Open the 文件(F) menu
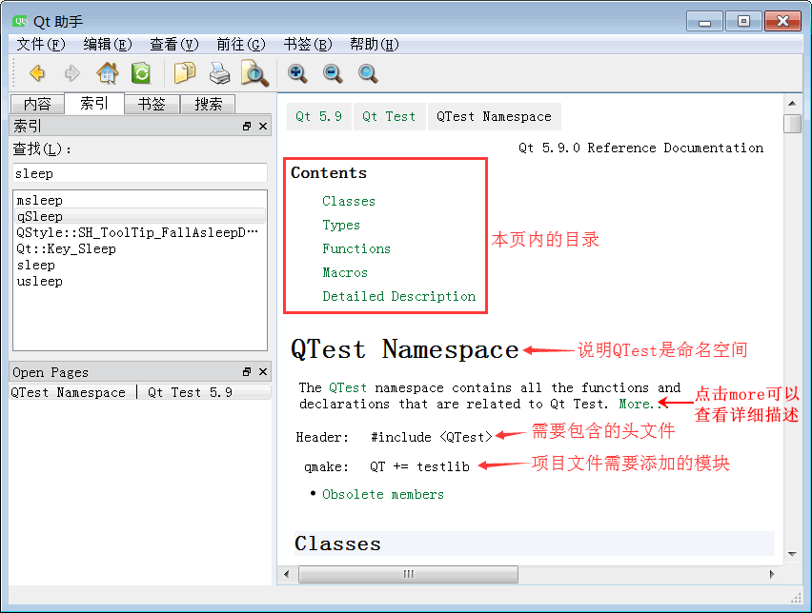This screenshot has height=613, width=812. click(x=41, y=45)
